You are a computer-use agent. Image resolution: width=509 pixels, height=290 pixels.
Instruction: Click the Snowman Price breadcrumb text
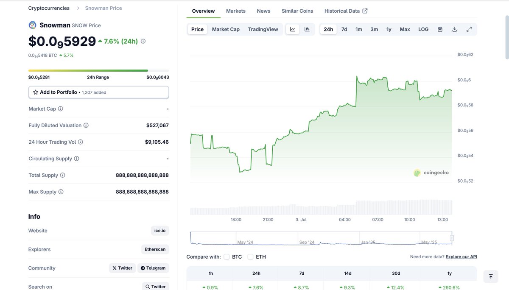pyautogui.click(x=103, y=8)
